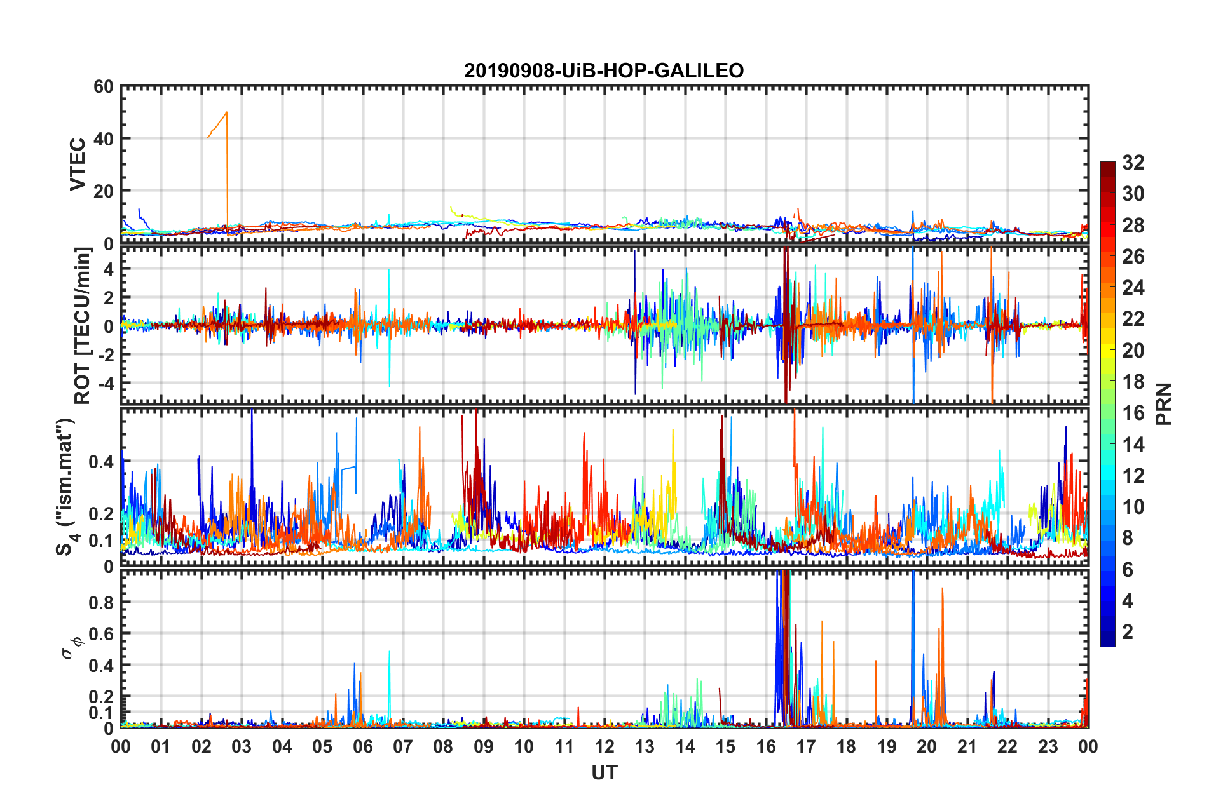Select the ROT [TECU/min] y-axis label
Image resolution: width=1209 pixels, height=808 pixels.
point(83,326)
